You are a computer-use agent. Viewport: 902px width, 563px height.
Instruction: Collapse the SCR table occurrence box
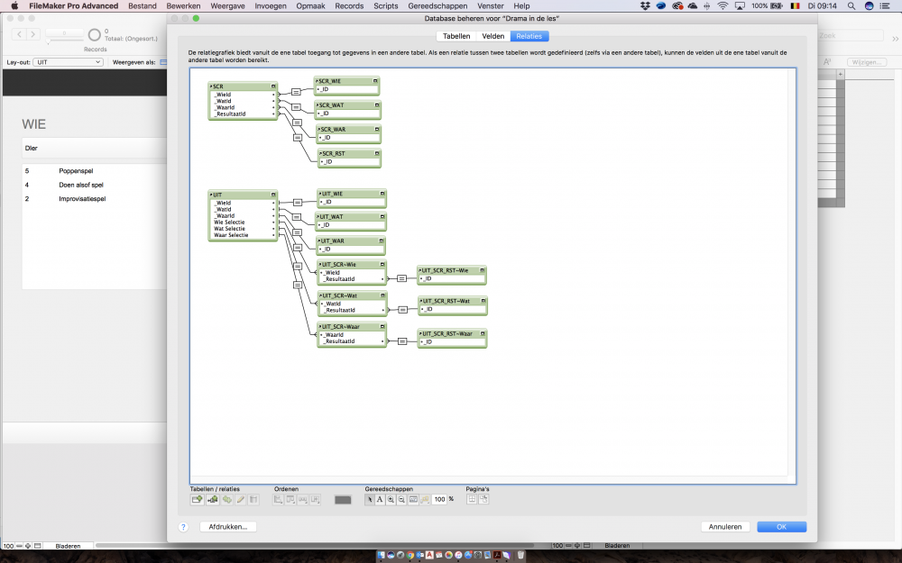point(273,86)
